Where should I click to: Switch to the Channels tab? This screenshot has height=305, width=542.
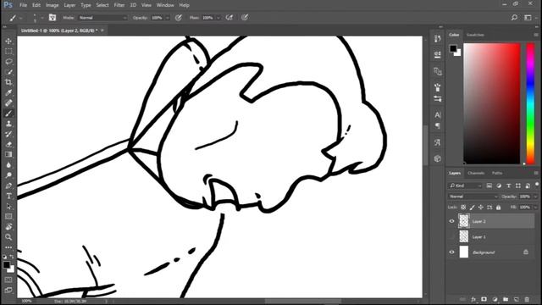476,173
